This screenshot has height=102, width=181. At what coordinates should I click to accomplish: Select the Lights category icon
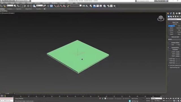173,16
